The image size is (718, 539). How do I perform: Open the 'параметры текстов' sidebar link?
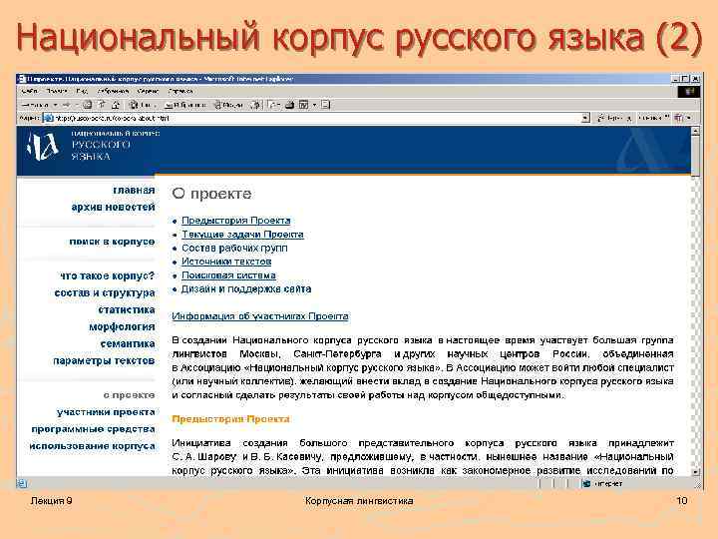104,360
